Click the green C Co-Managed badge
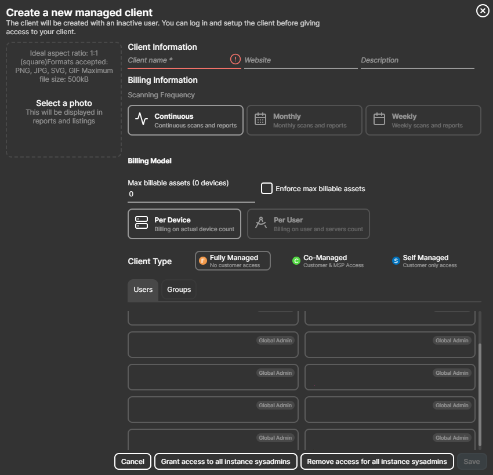The width and height of the screenshot is (493, 475). point(296,261)
